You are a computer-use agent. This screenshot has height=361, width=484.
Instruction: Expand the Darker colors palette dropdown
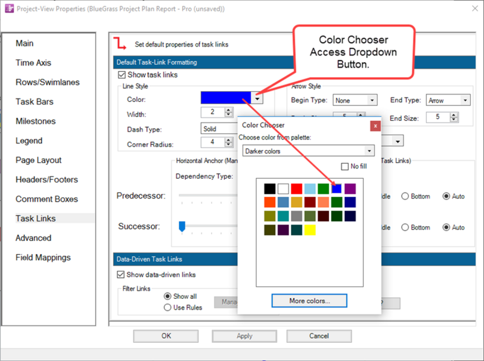tap(369, 151)
